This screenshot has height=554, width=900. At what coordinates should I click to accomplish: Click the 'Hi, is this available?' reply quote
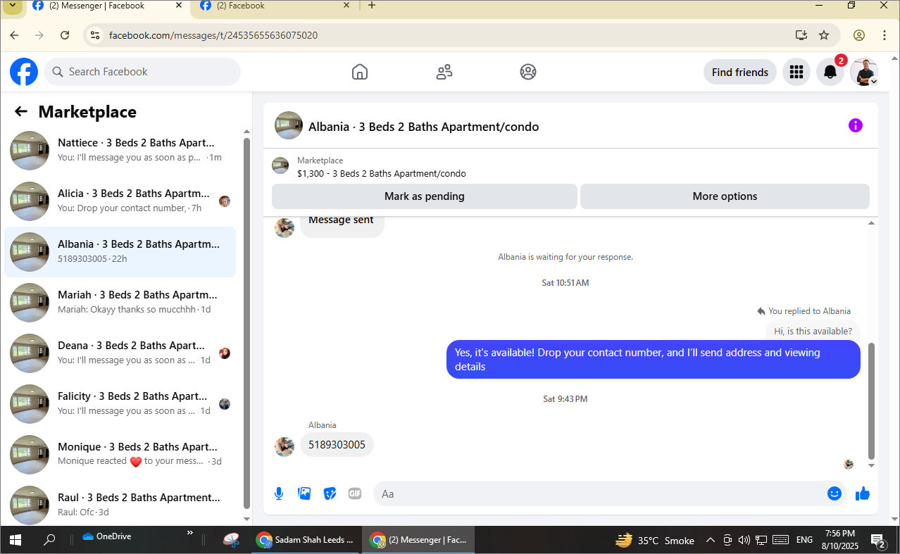pos(813,331)
